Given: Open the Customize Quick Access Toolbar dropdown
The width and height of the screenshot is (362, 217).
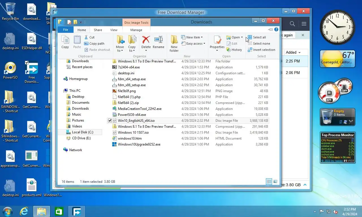Looking at the screenshot, I should [x=81, y=22].
